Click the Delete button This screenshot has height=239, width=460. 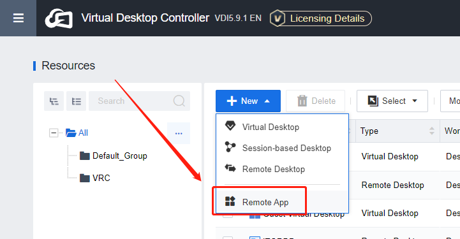tap(316, 101)
